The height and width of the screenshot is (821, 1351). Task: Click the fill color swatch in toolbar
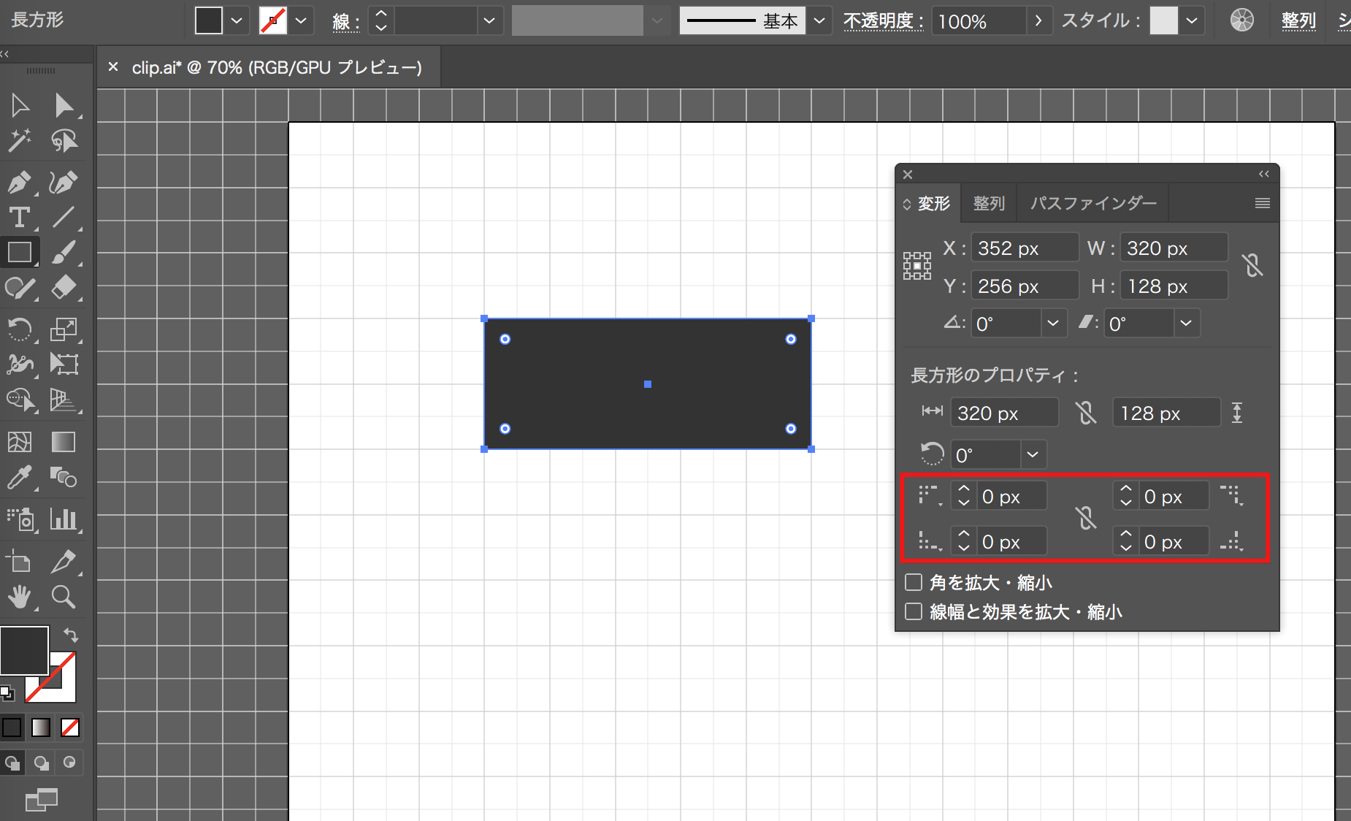(x=24, y=650)
